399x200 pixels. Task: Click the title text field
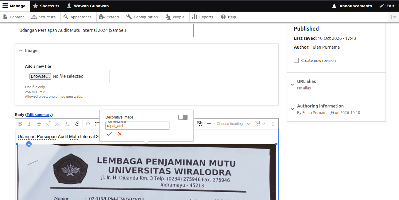tap(104, 30)
